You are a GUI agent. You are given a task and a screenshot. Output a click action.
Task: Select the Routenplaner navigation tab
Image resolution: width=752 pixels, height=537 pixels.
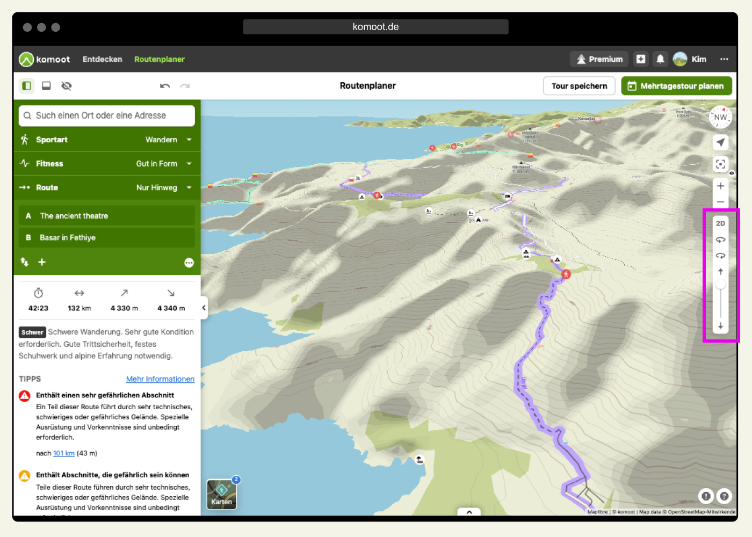[160, 59]
